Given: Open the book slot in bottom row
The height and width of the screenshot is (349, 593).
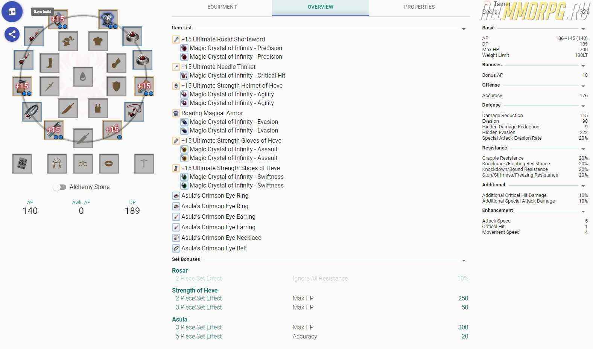Looking at the screenshot, I should pyautogui.click(x=22, y=163).
